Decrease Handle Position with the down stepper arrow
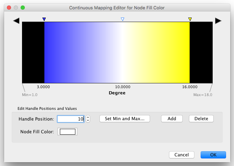 [x=88, y=121]
